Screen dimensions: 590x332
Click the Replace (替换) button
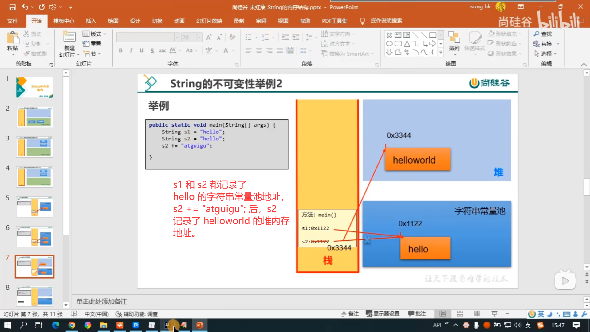point(543,44)
